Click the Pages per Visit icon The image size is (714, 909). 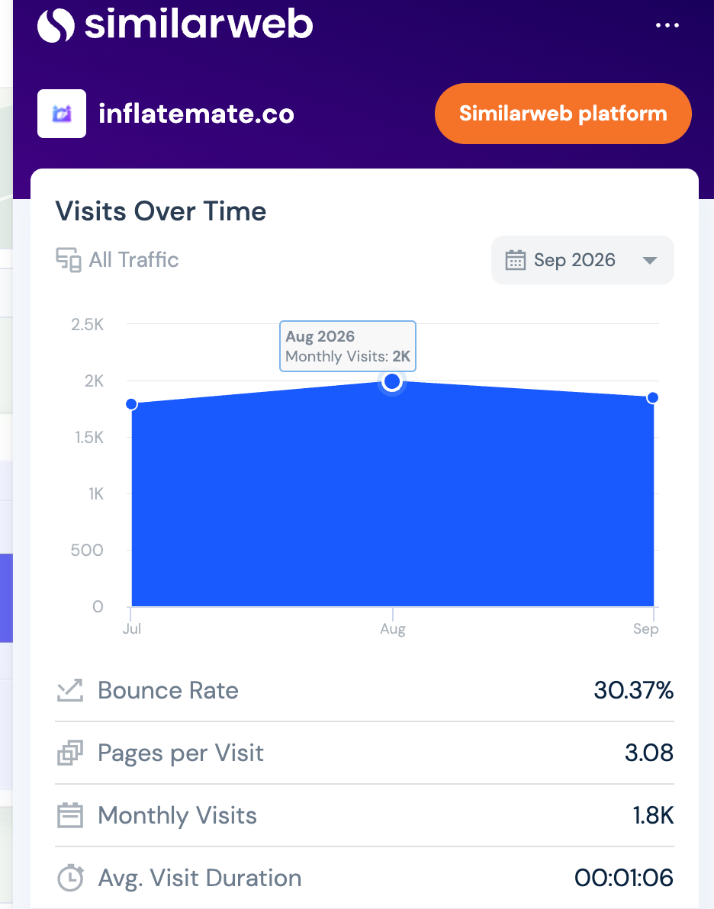tap(70, 753)
